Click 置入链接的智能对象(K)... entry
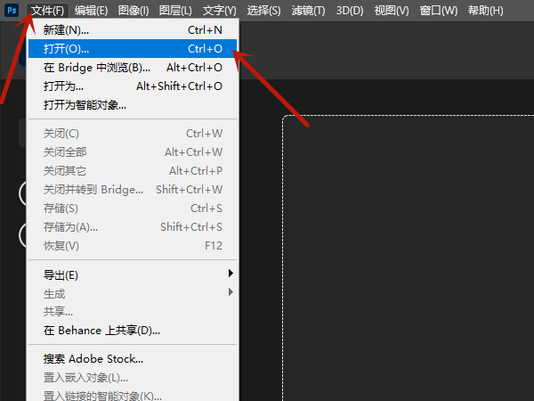The image size is (534, 401). (133, 395)
